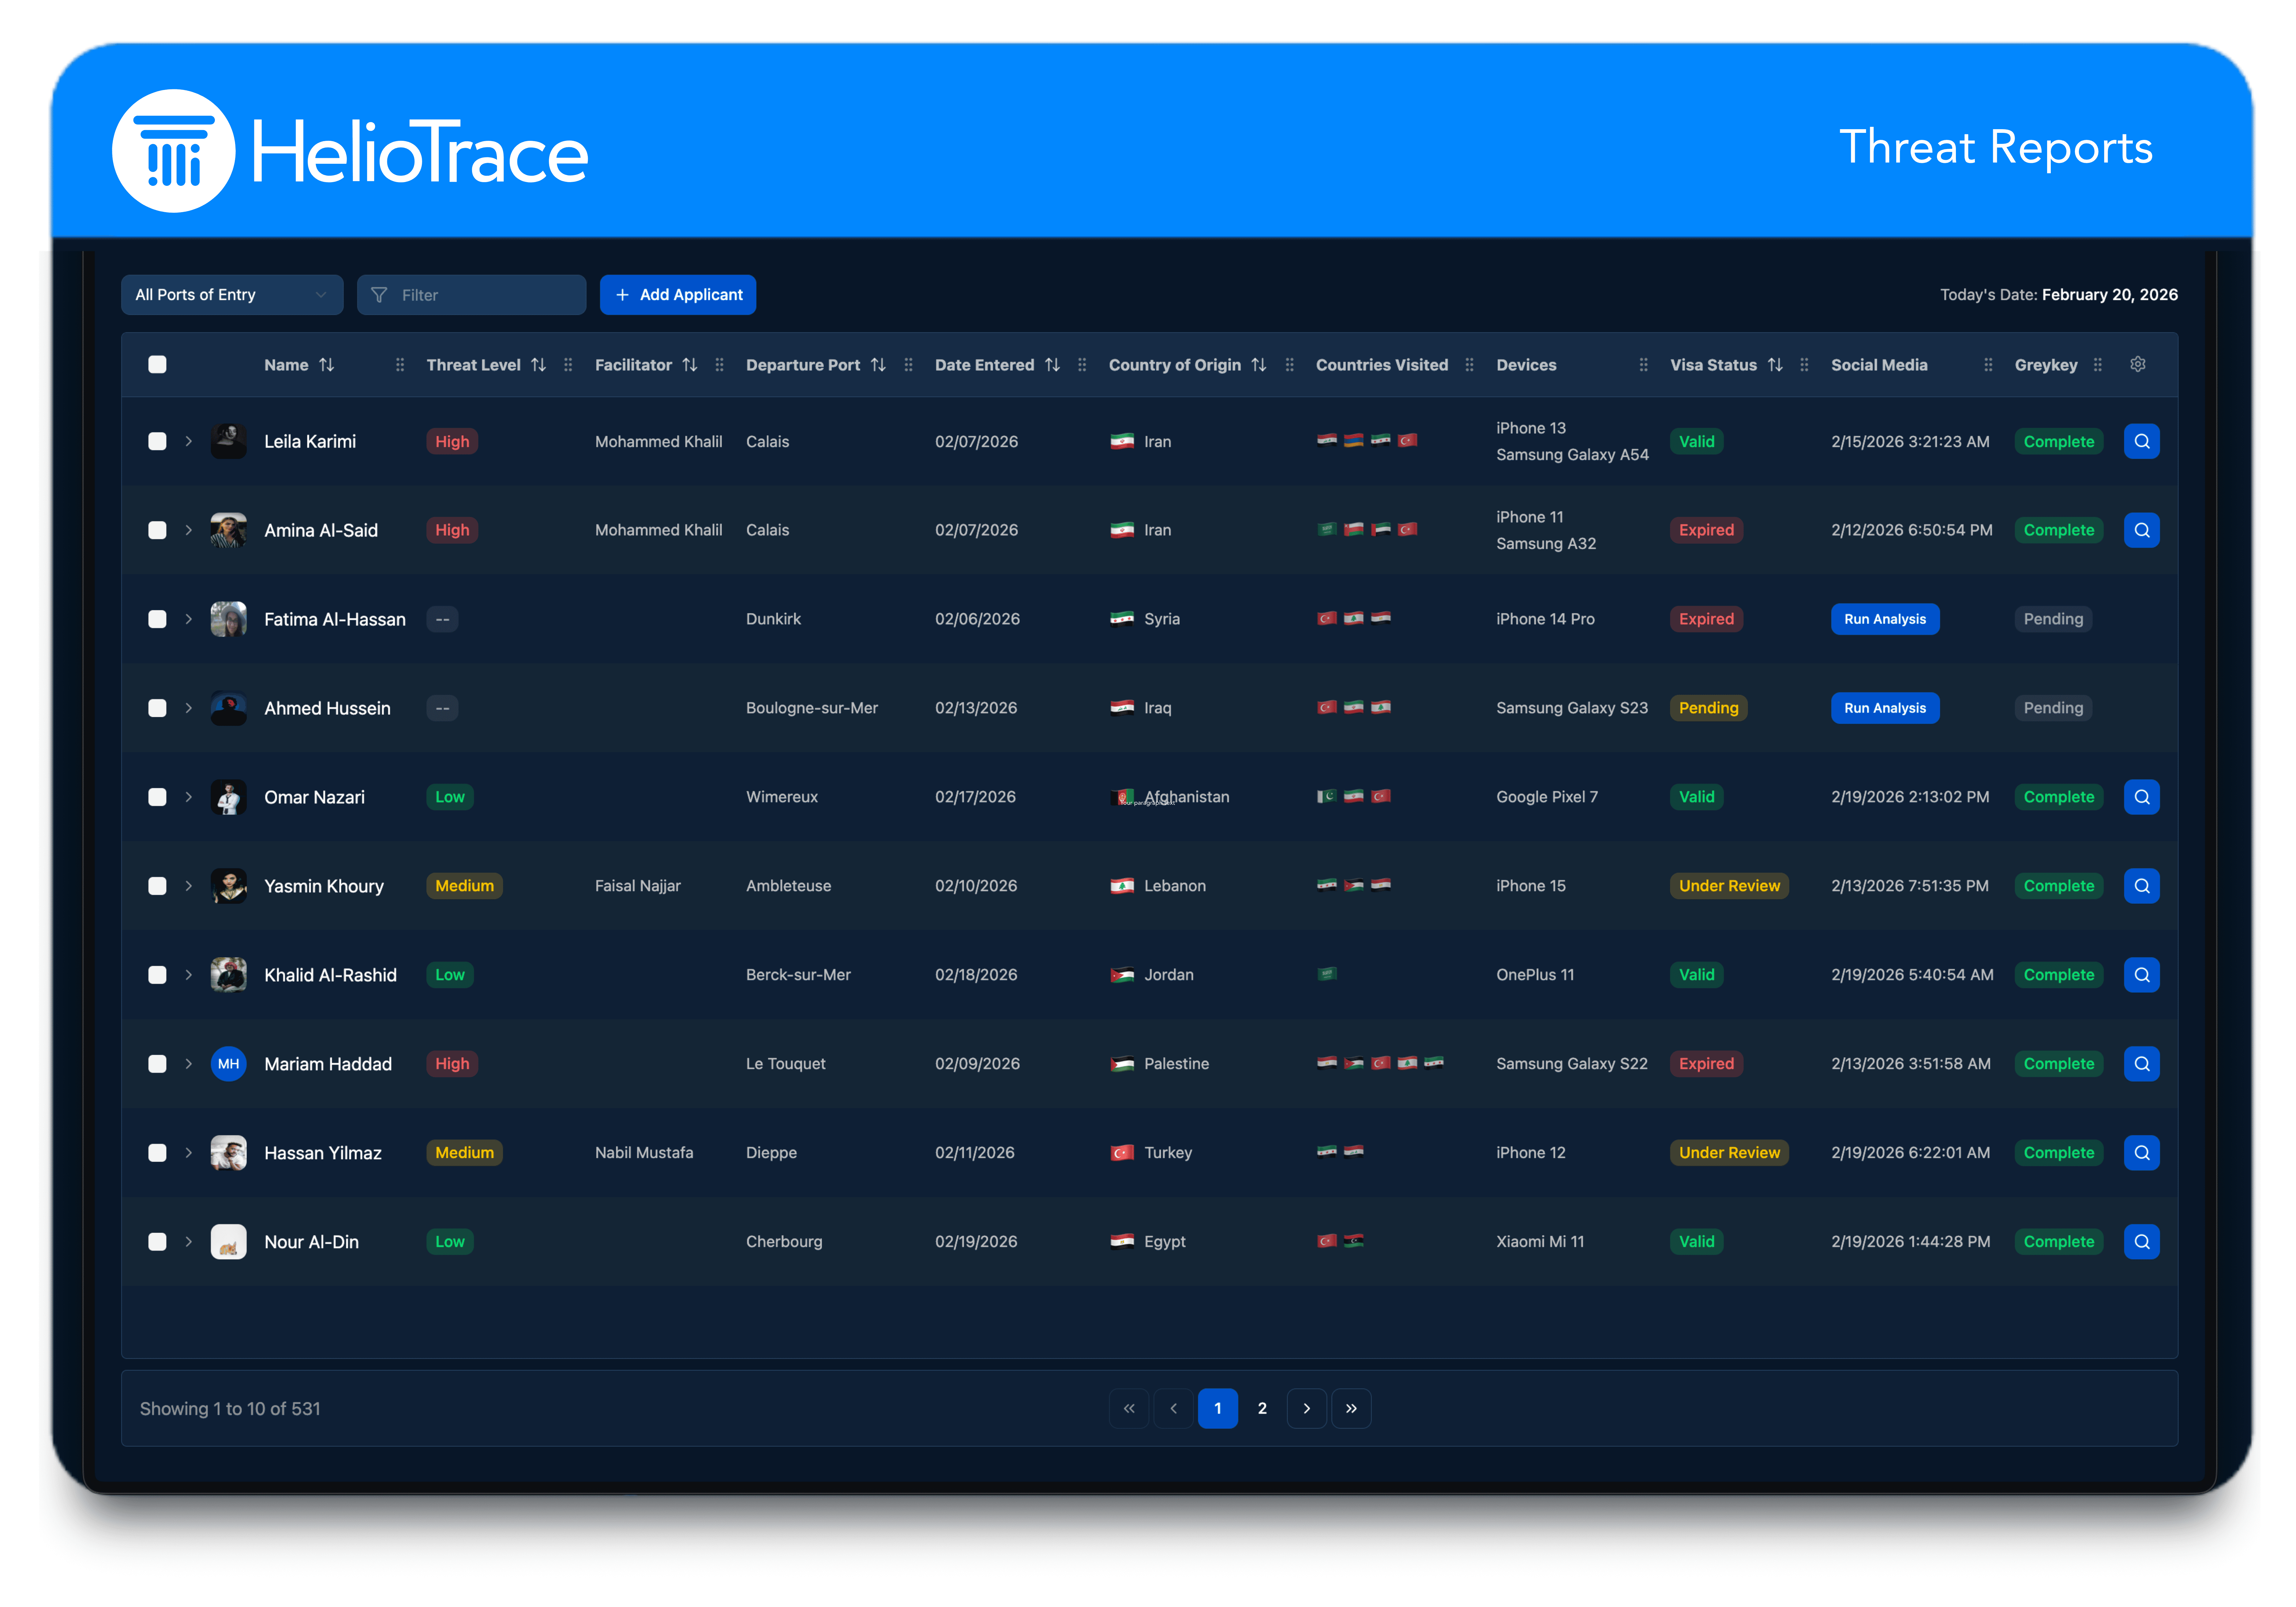Viewport: 2296px width, 1607px height.
Task: Open the table settings gear icon
Action: pyautogui.click(x=2137, y=364)
